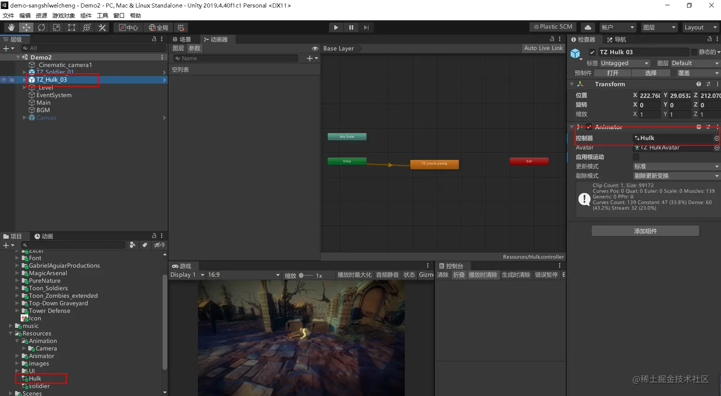Viewport: 721px width, 396px height.
Task: Toggle Collapse in Console panel
Action: click(x=459, y=275)
